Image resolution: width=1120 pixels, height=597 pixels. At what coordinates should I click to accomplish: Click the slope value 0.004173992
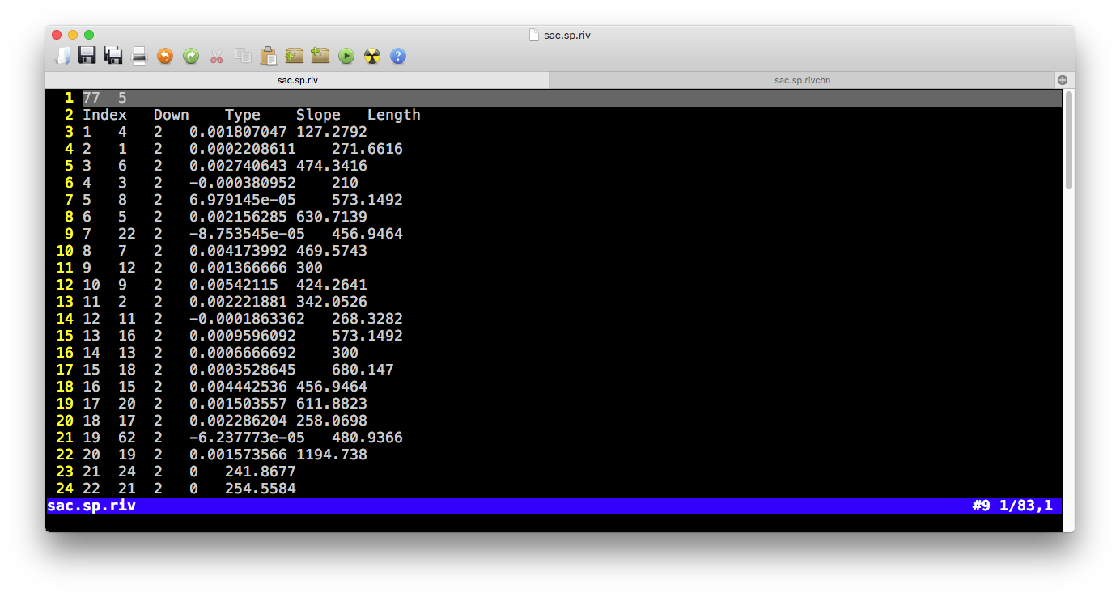[x=238, y=251]
